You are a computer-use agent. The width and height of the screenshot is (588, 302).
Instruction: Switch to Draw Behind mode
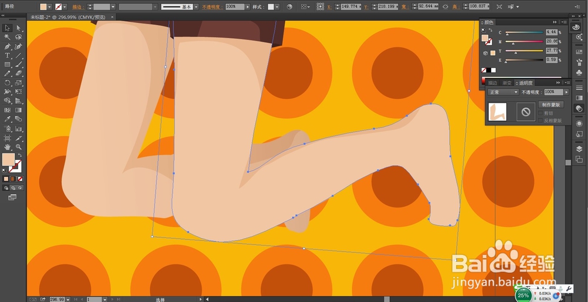(x=13, y=187)
